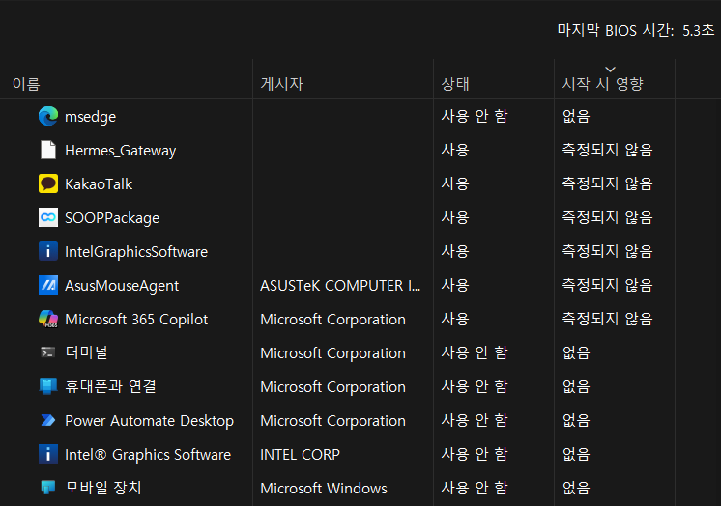Select the 모바일 장치 name text

(x=103, y=487)
